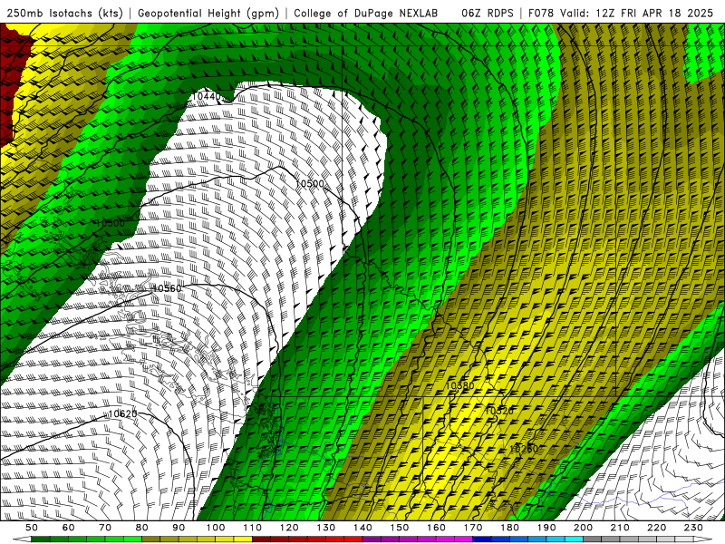Click the 50 kts value on the color scale
Viewport: 725px width, 544px height.
pos(32,528)
